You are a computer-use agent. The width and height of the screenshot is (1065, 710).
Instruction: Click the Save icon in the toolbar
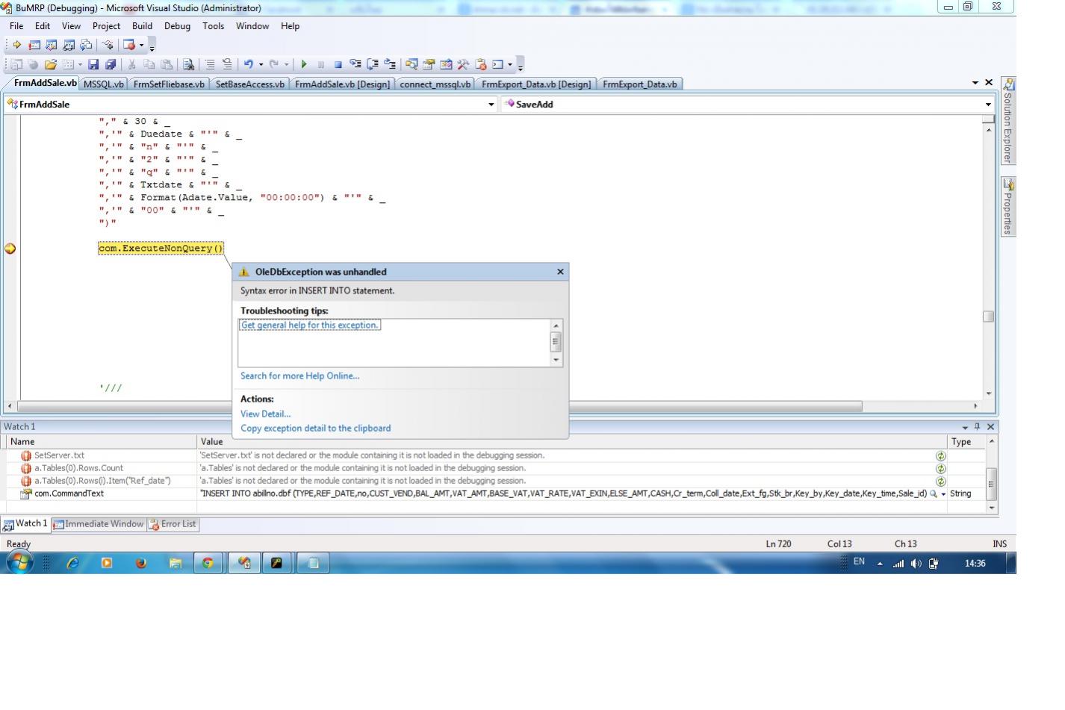93,65
